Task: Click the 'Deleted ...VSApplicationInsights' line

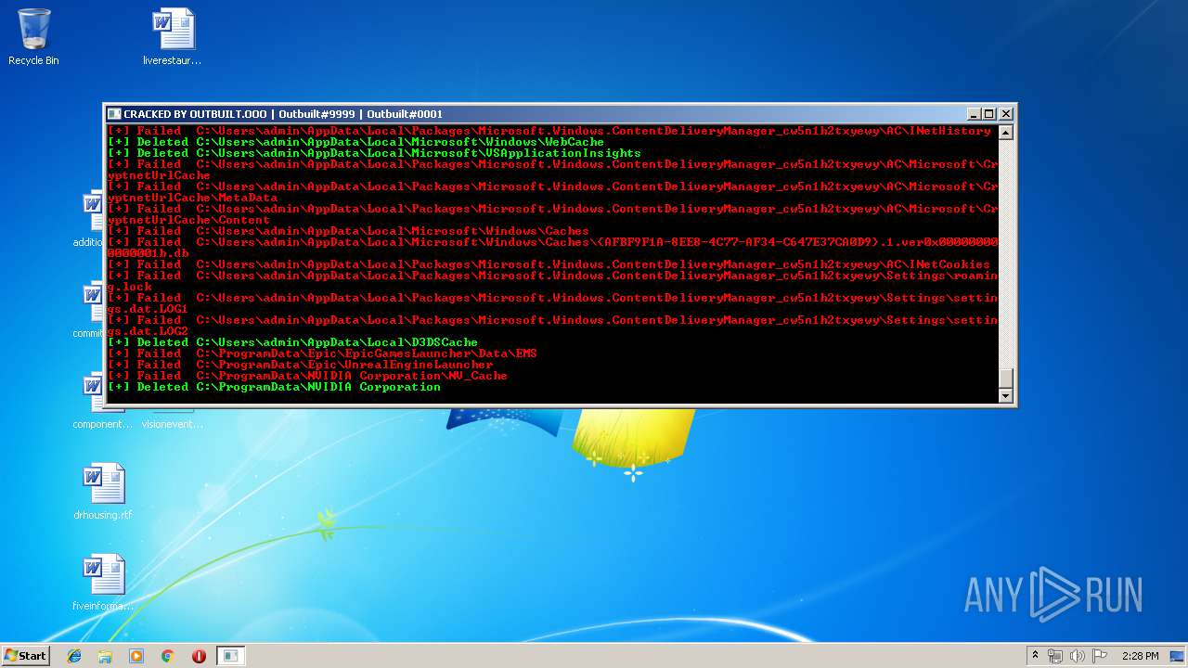Action: (374, 153)
